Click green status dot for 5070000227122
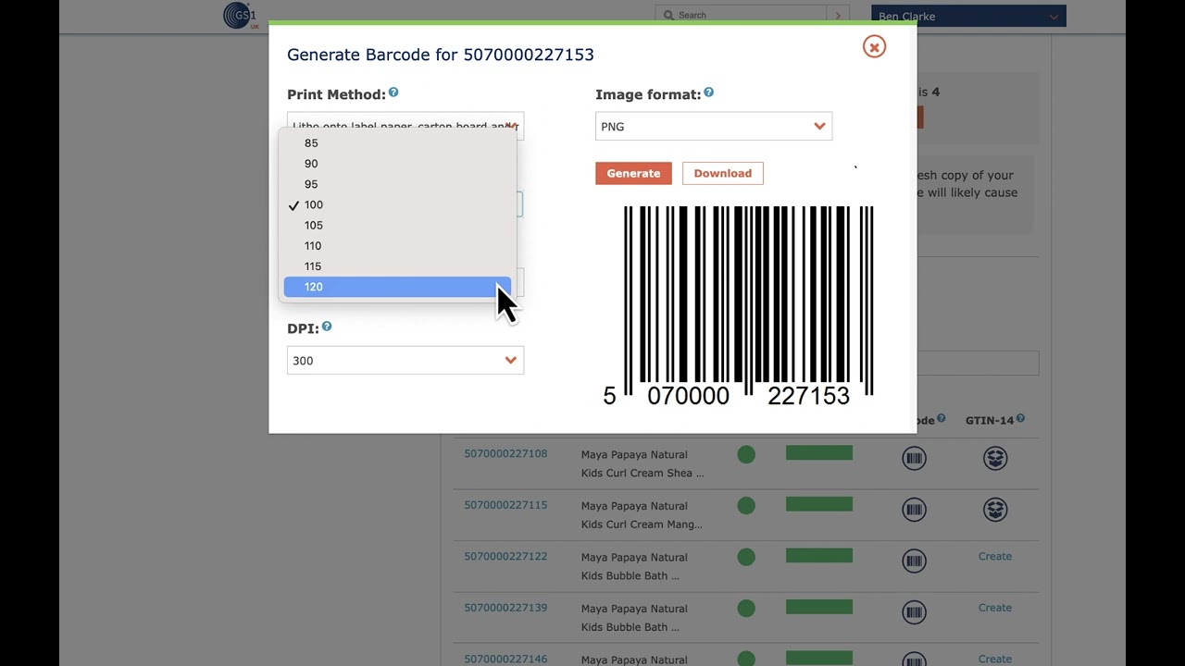 [746, 557]
